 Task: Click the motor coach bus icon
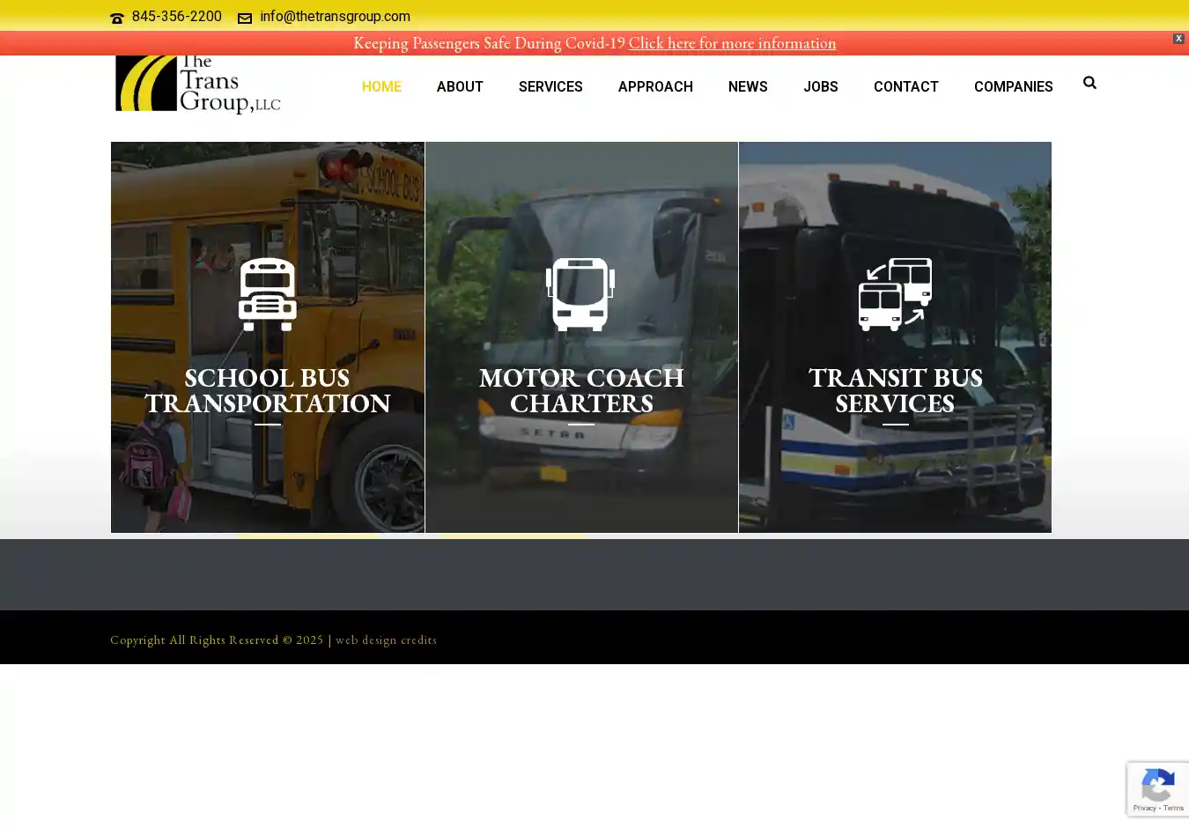580,294
